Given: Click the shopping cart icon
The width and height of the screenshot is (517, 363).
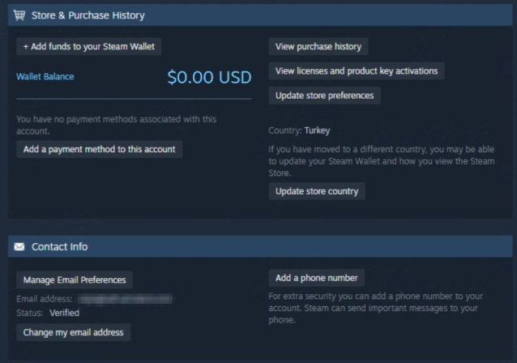Looking at the screenshot, I should point(19,15).
